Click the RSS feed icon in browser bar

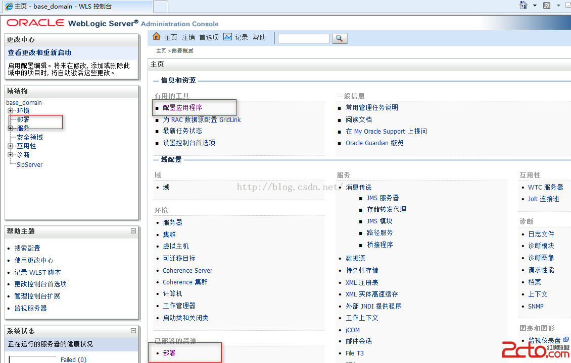[x=547, y=6]
